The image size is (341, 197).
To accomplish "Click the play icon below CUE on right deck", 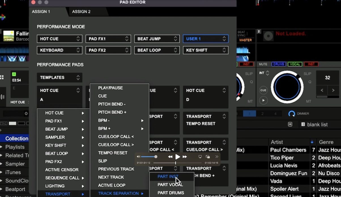I will pyautogui.click(x=263, y=100).
